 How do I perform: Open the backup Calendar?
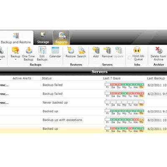click(55, 52)
